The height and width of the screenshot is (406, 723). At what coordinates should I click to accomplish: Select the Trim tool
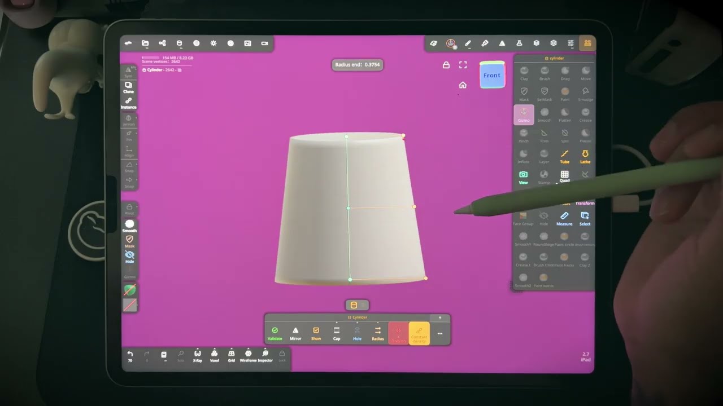[545, 135]
